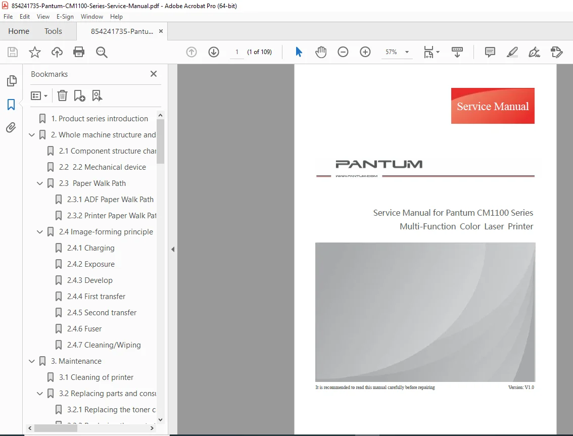Select '2.4.4 First transfer' bookmark
The height and width of the screenshot is (436, 573).
(x=96, y=297)
